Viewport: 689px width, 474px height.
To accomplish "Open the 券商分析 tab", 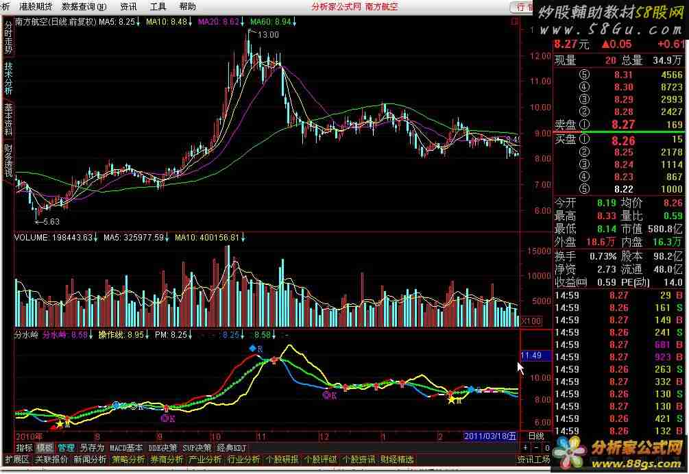I will coord(167,460).
